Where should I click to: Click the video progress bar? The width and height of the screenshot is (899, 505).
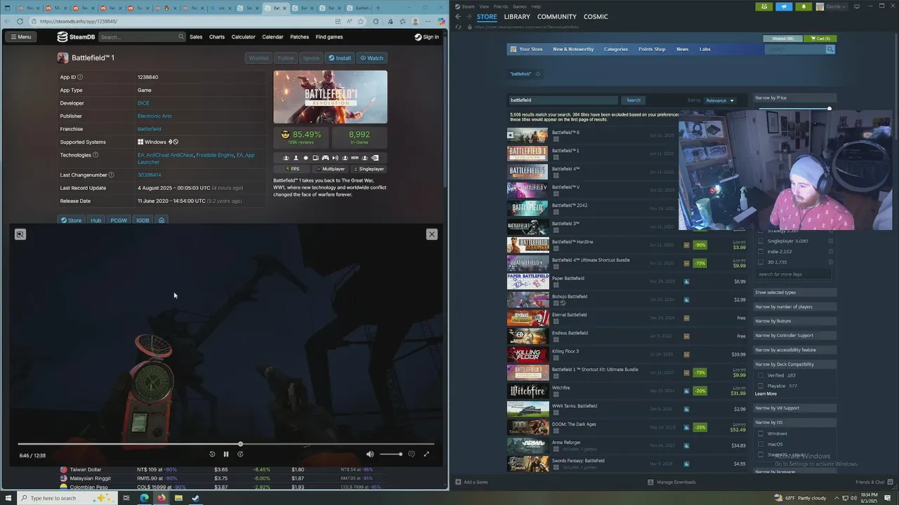226,444
